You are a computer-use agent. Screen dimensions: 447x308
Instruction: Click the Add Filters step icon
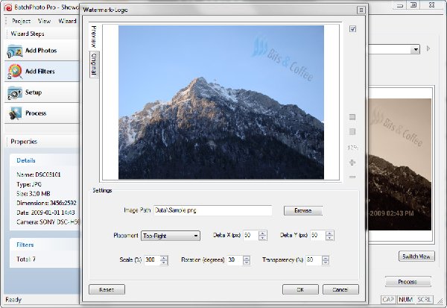(15, 72)
